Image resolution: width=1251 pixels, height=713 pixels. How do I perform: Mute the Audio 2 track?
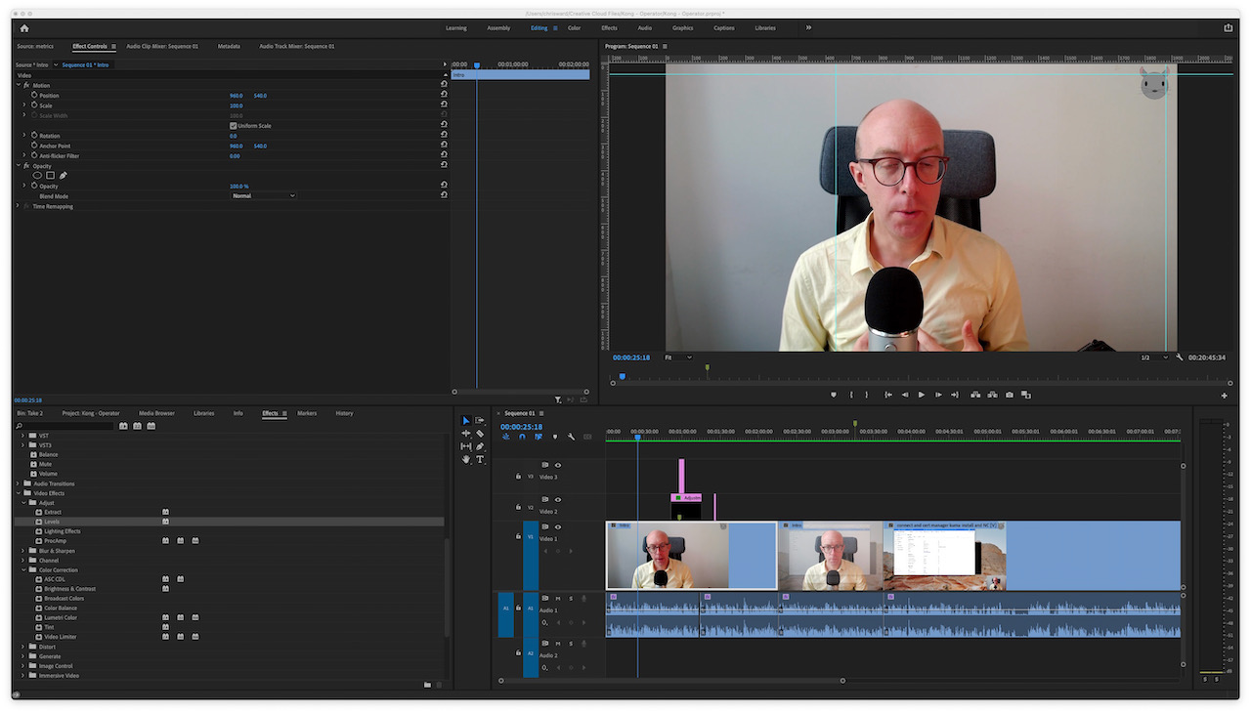pyautogui.click(x=558, y=644)
